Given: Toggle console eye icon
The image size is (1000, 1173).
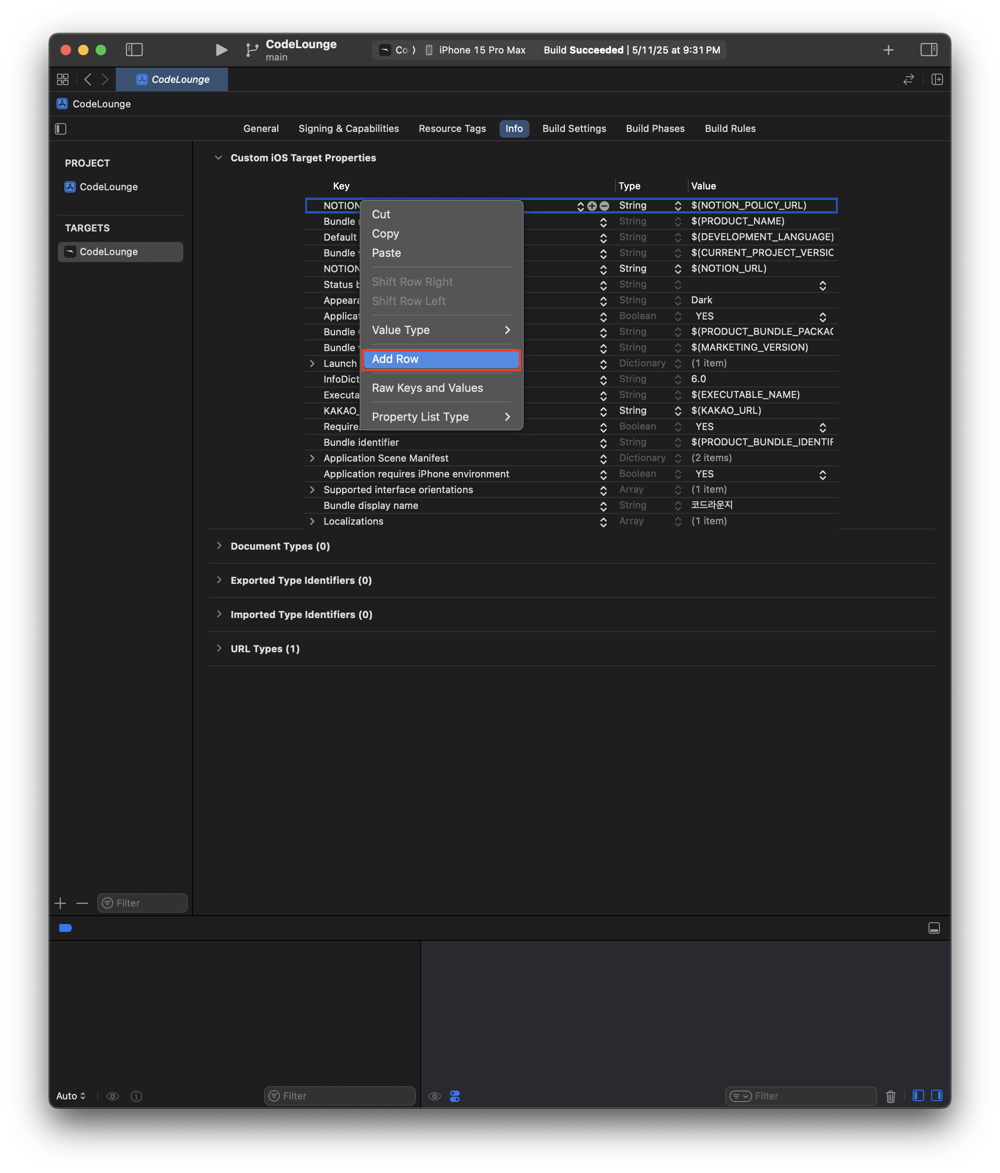Looking at the screenshot, I should tap(434, 1096).
